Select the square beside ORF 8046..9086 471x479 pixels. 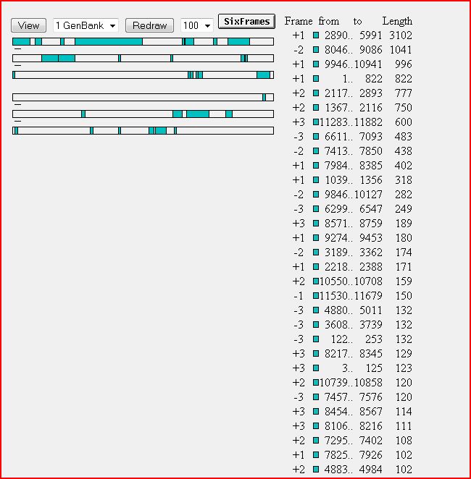[x=316, y=50]
